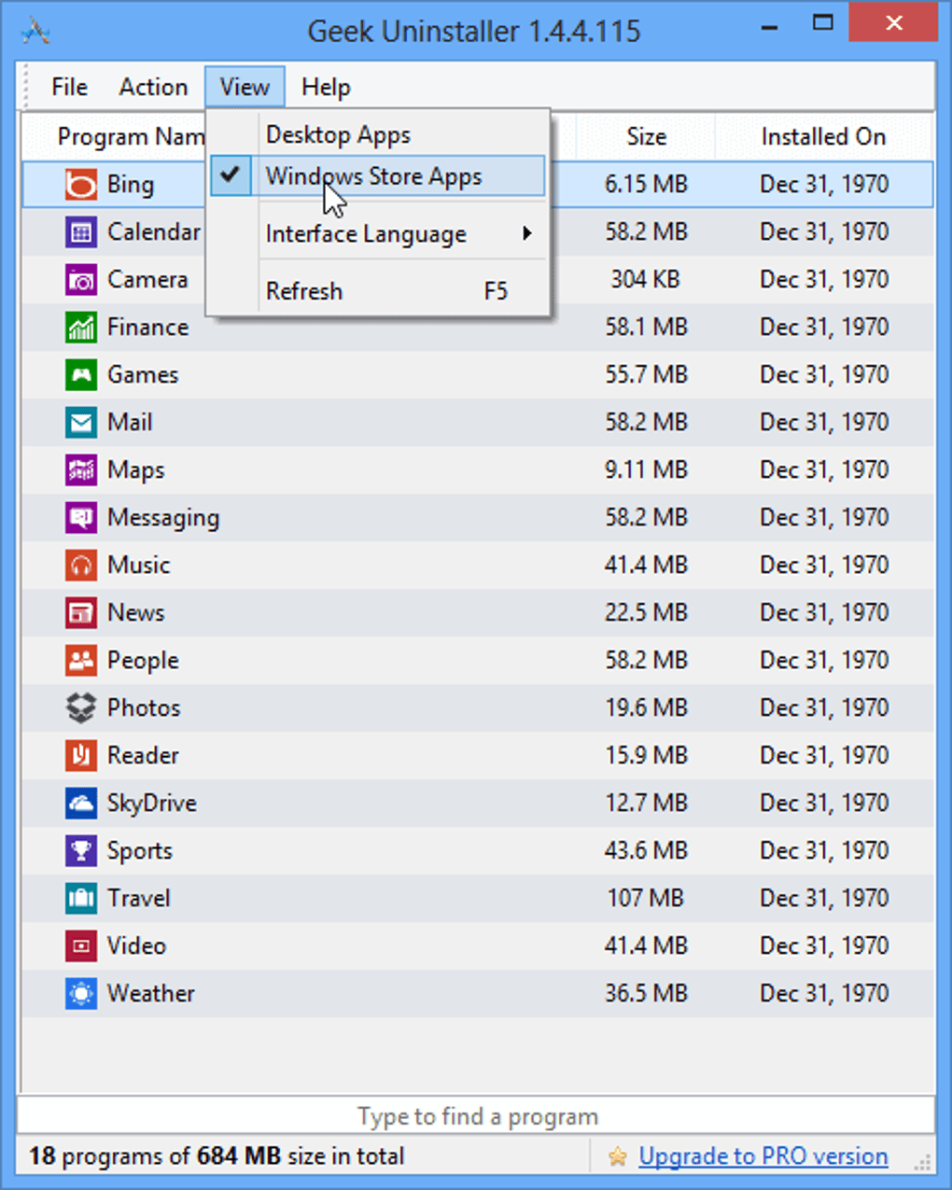Viewport: 952px width, 1190px height.
Task: Open the Action menu
Action: click(153, 87)
